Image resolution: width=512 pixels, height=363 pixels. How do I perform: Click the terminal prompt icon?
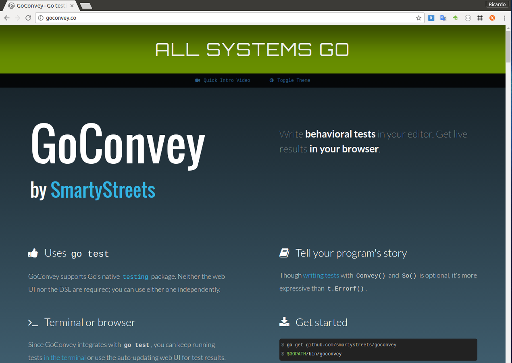(x=33, y=323)
